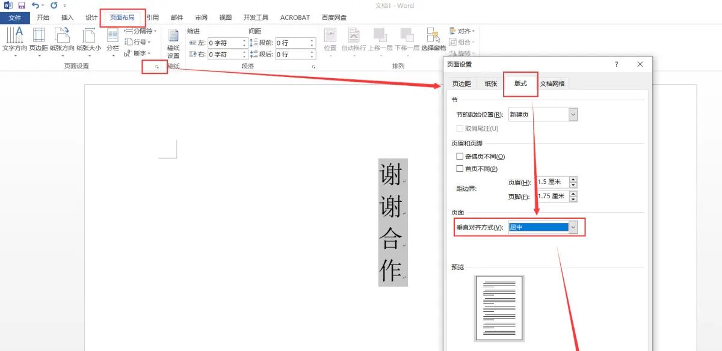Switch to the 文档网格 tab
722x351 pixels.
(553, 84)
